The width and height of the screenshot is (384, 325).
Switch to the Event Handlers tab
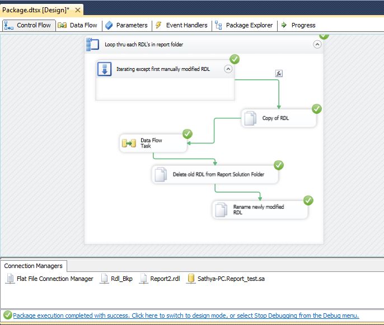tap(181, 26)
